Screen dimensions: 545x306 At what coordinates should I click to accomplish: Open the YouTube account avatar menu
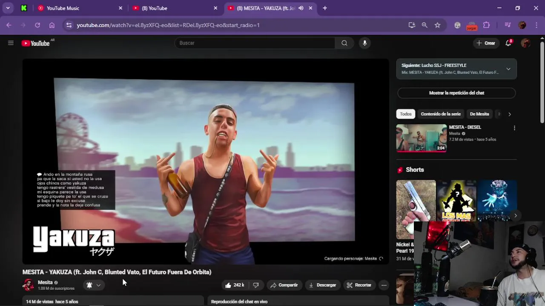(x=526, y=43)
